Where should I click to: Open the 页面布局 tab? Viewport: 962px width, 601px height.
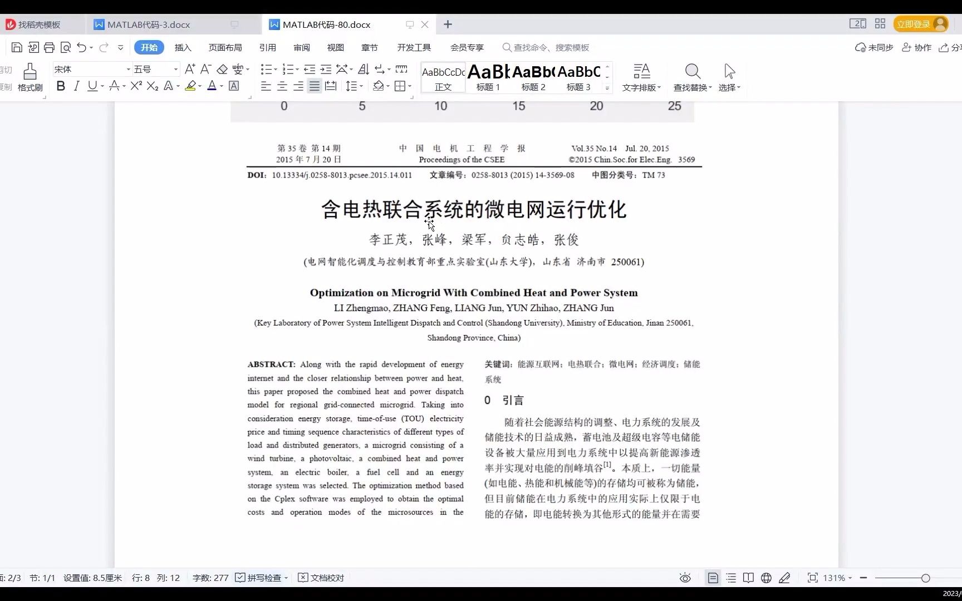225,47
